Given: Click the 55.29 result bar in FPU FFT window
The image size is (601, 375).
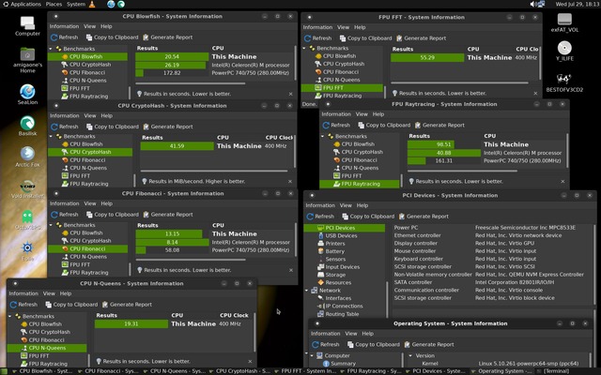Looking at the screenshot, I should click(x=427, y=58).
